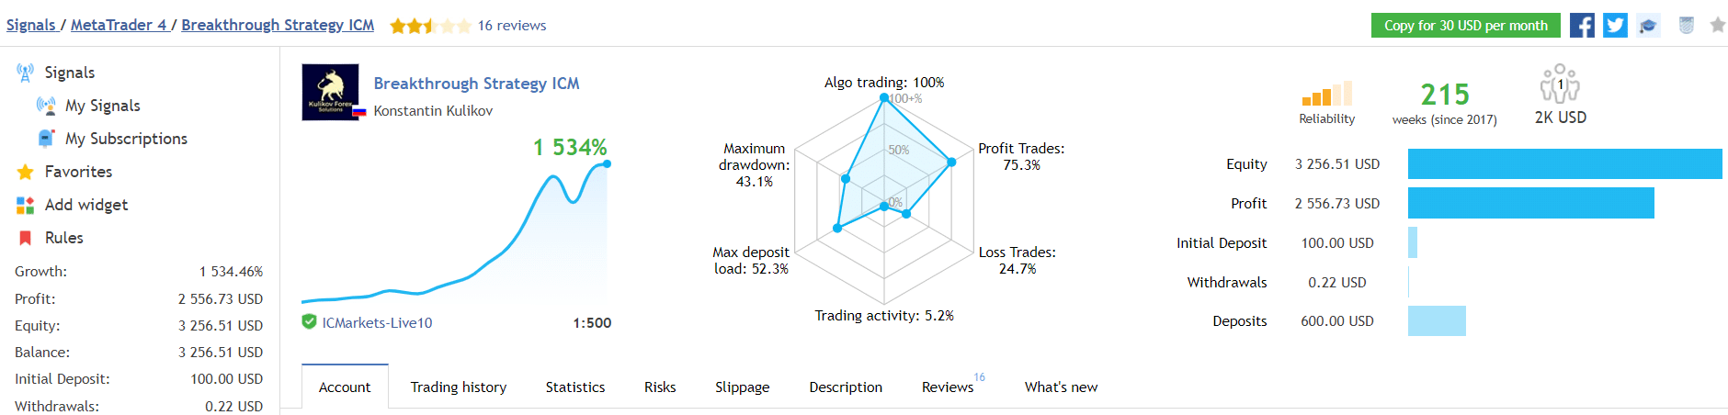Click the My Subscriptions mailbox icon
This screenshot has height=415, width=1728.
click(x=45, y=139)
